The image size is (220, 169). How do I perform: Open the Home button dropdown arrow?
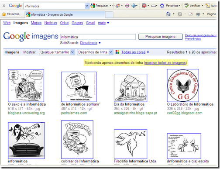click(174, 14)
